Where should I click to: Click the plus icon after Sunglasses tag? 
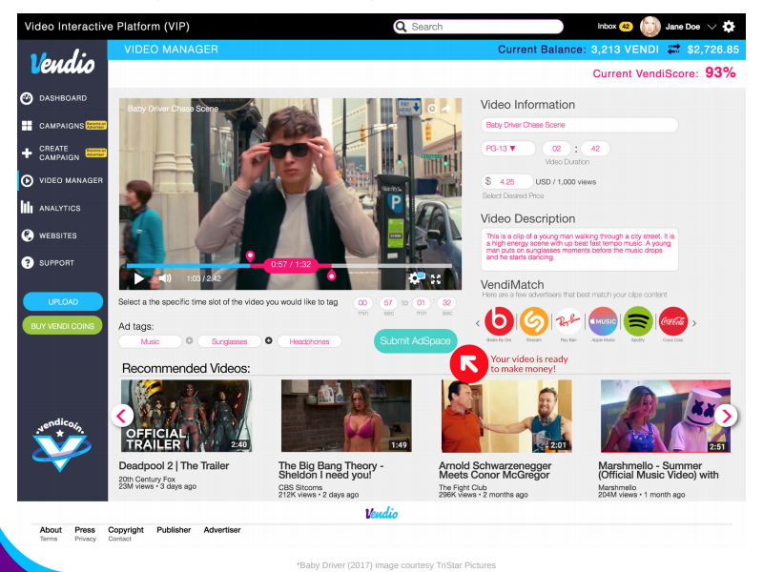(x=269, y=341)
